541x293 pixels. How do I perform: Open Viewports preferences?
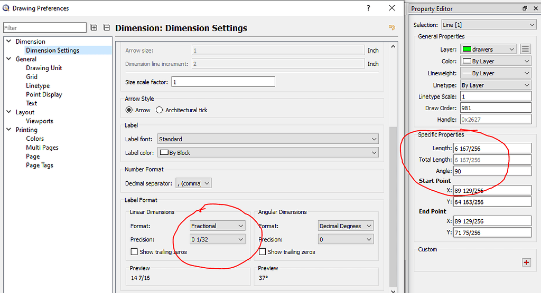(39, 121)
